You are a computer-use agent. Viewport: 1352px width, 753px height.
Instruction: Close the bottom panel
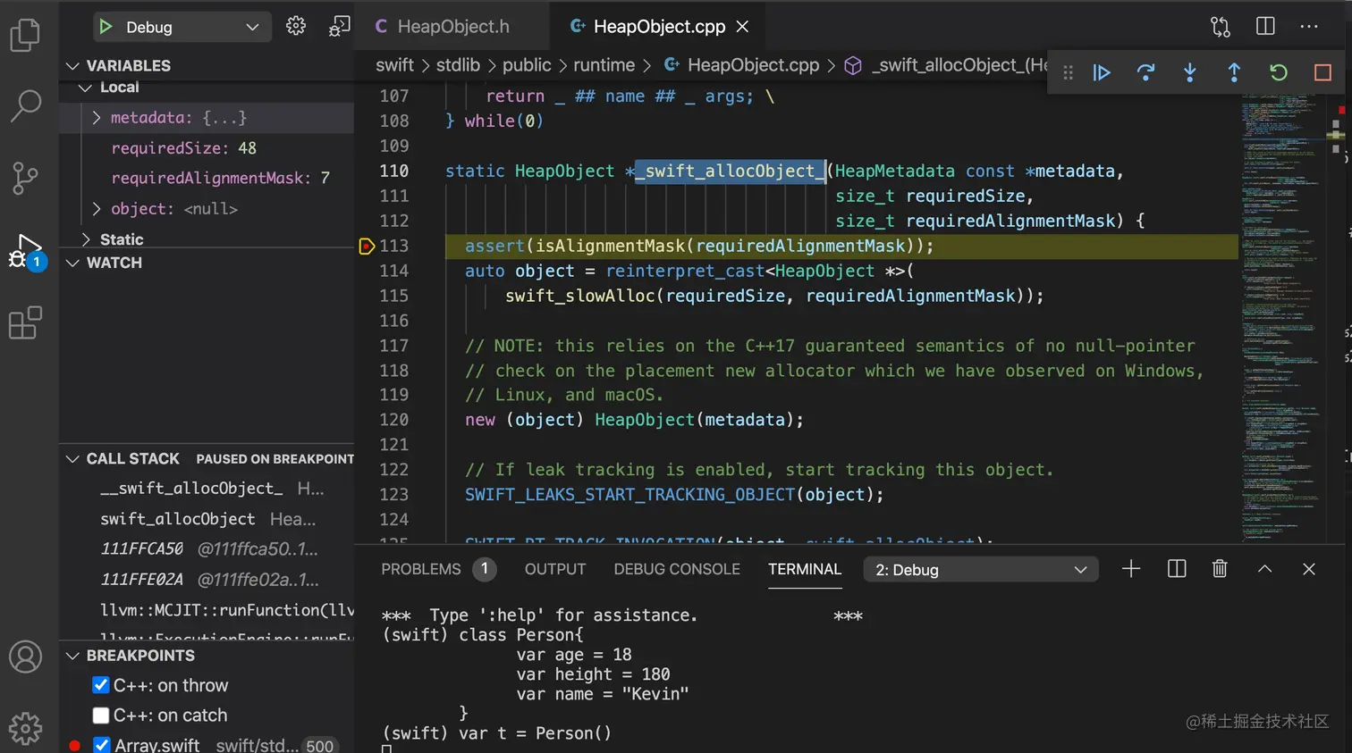(1309, 569)
